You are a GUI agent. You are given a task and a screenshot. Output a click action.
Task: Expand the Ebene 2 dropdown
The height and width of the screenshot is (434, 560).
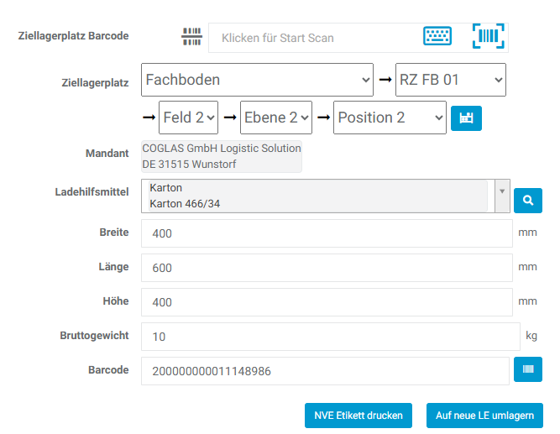(276, 118)
